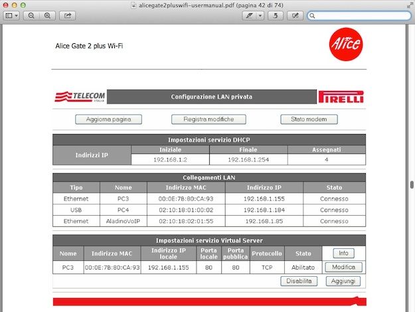Click MAC address 02:10:18:02:01:55
Viewport: 415px width, 312px height.
pos(186,221)
